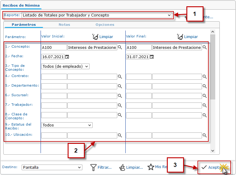Screen dimensions: 236x175
Task: Open calendar for initial Fecha
Action: [67, 57]
